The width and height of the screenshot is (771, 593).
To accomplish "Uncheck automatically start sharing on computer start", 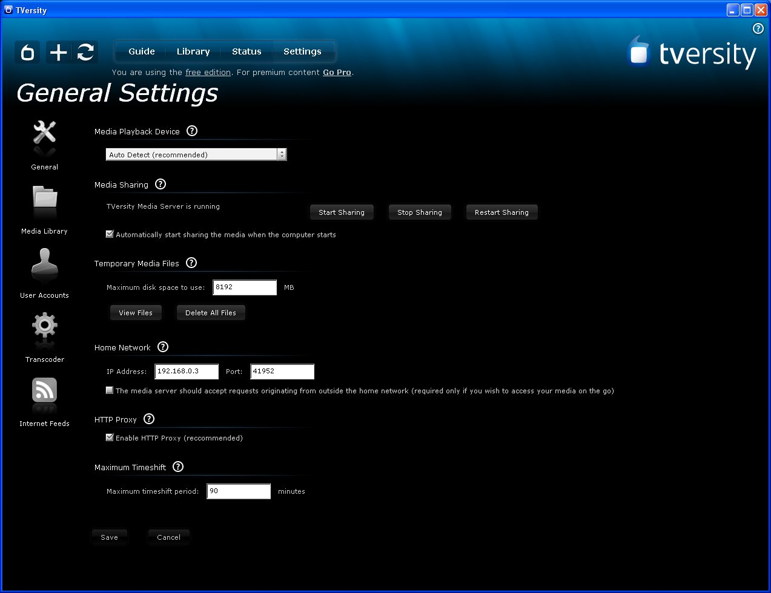I will [x=110, y=235].
